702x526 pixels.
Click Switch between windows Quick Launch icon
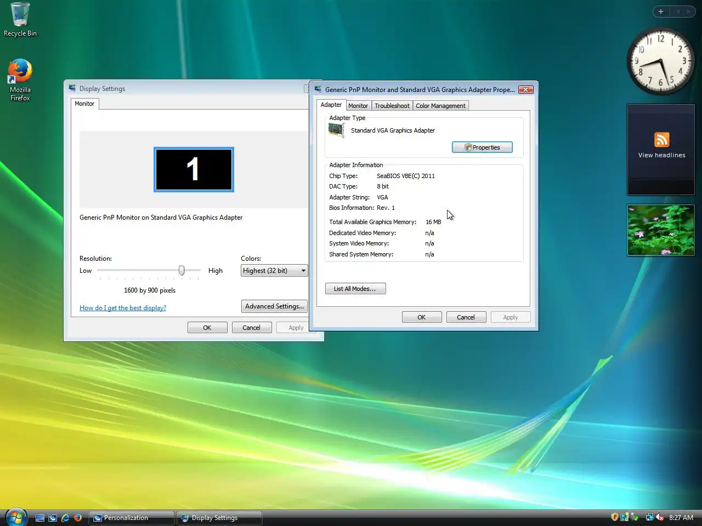pyautogui.click(x=53, y=518)
